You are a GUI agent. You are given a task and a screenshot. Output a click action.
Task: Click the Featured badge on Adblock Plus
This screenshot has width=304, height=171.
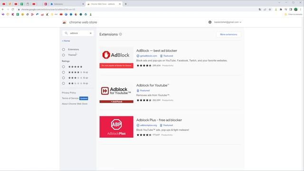[x=166, y=125]
